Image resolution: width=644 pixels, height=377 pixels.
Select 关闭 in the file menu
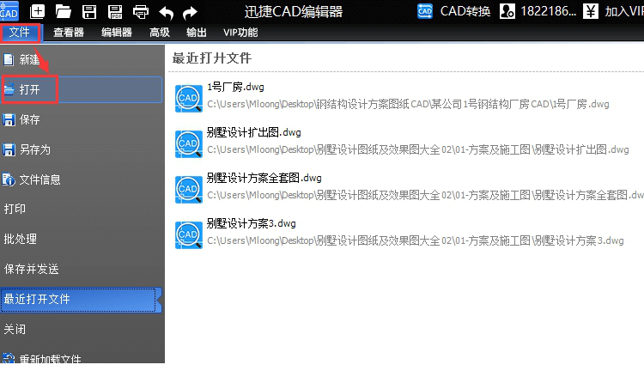tap(82, 330)
